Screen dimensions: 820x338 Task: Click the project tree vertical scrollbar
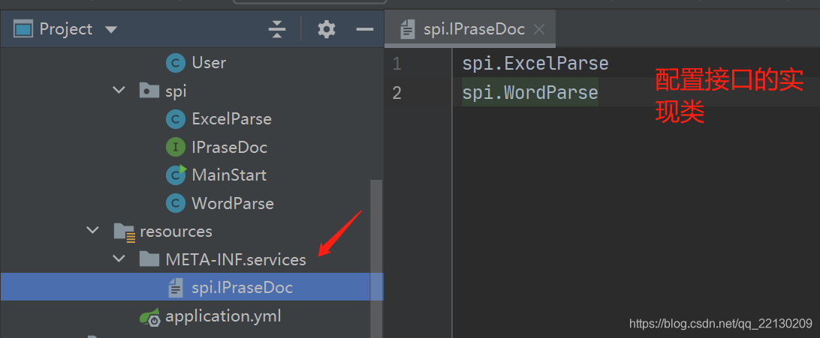click(376, 259)
